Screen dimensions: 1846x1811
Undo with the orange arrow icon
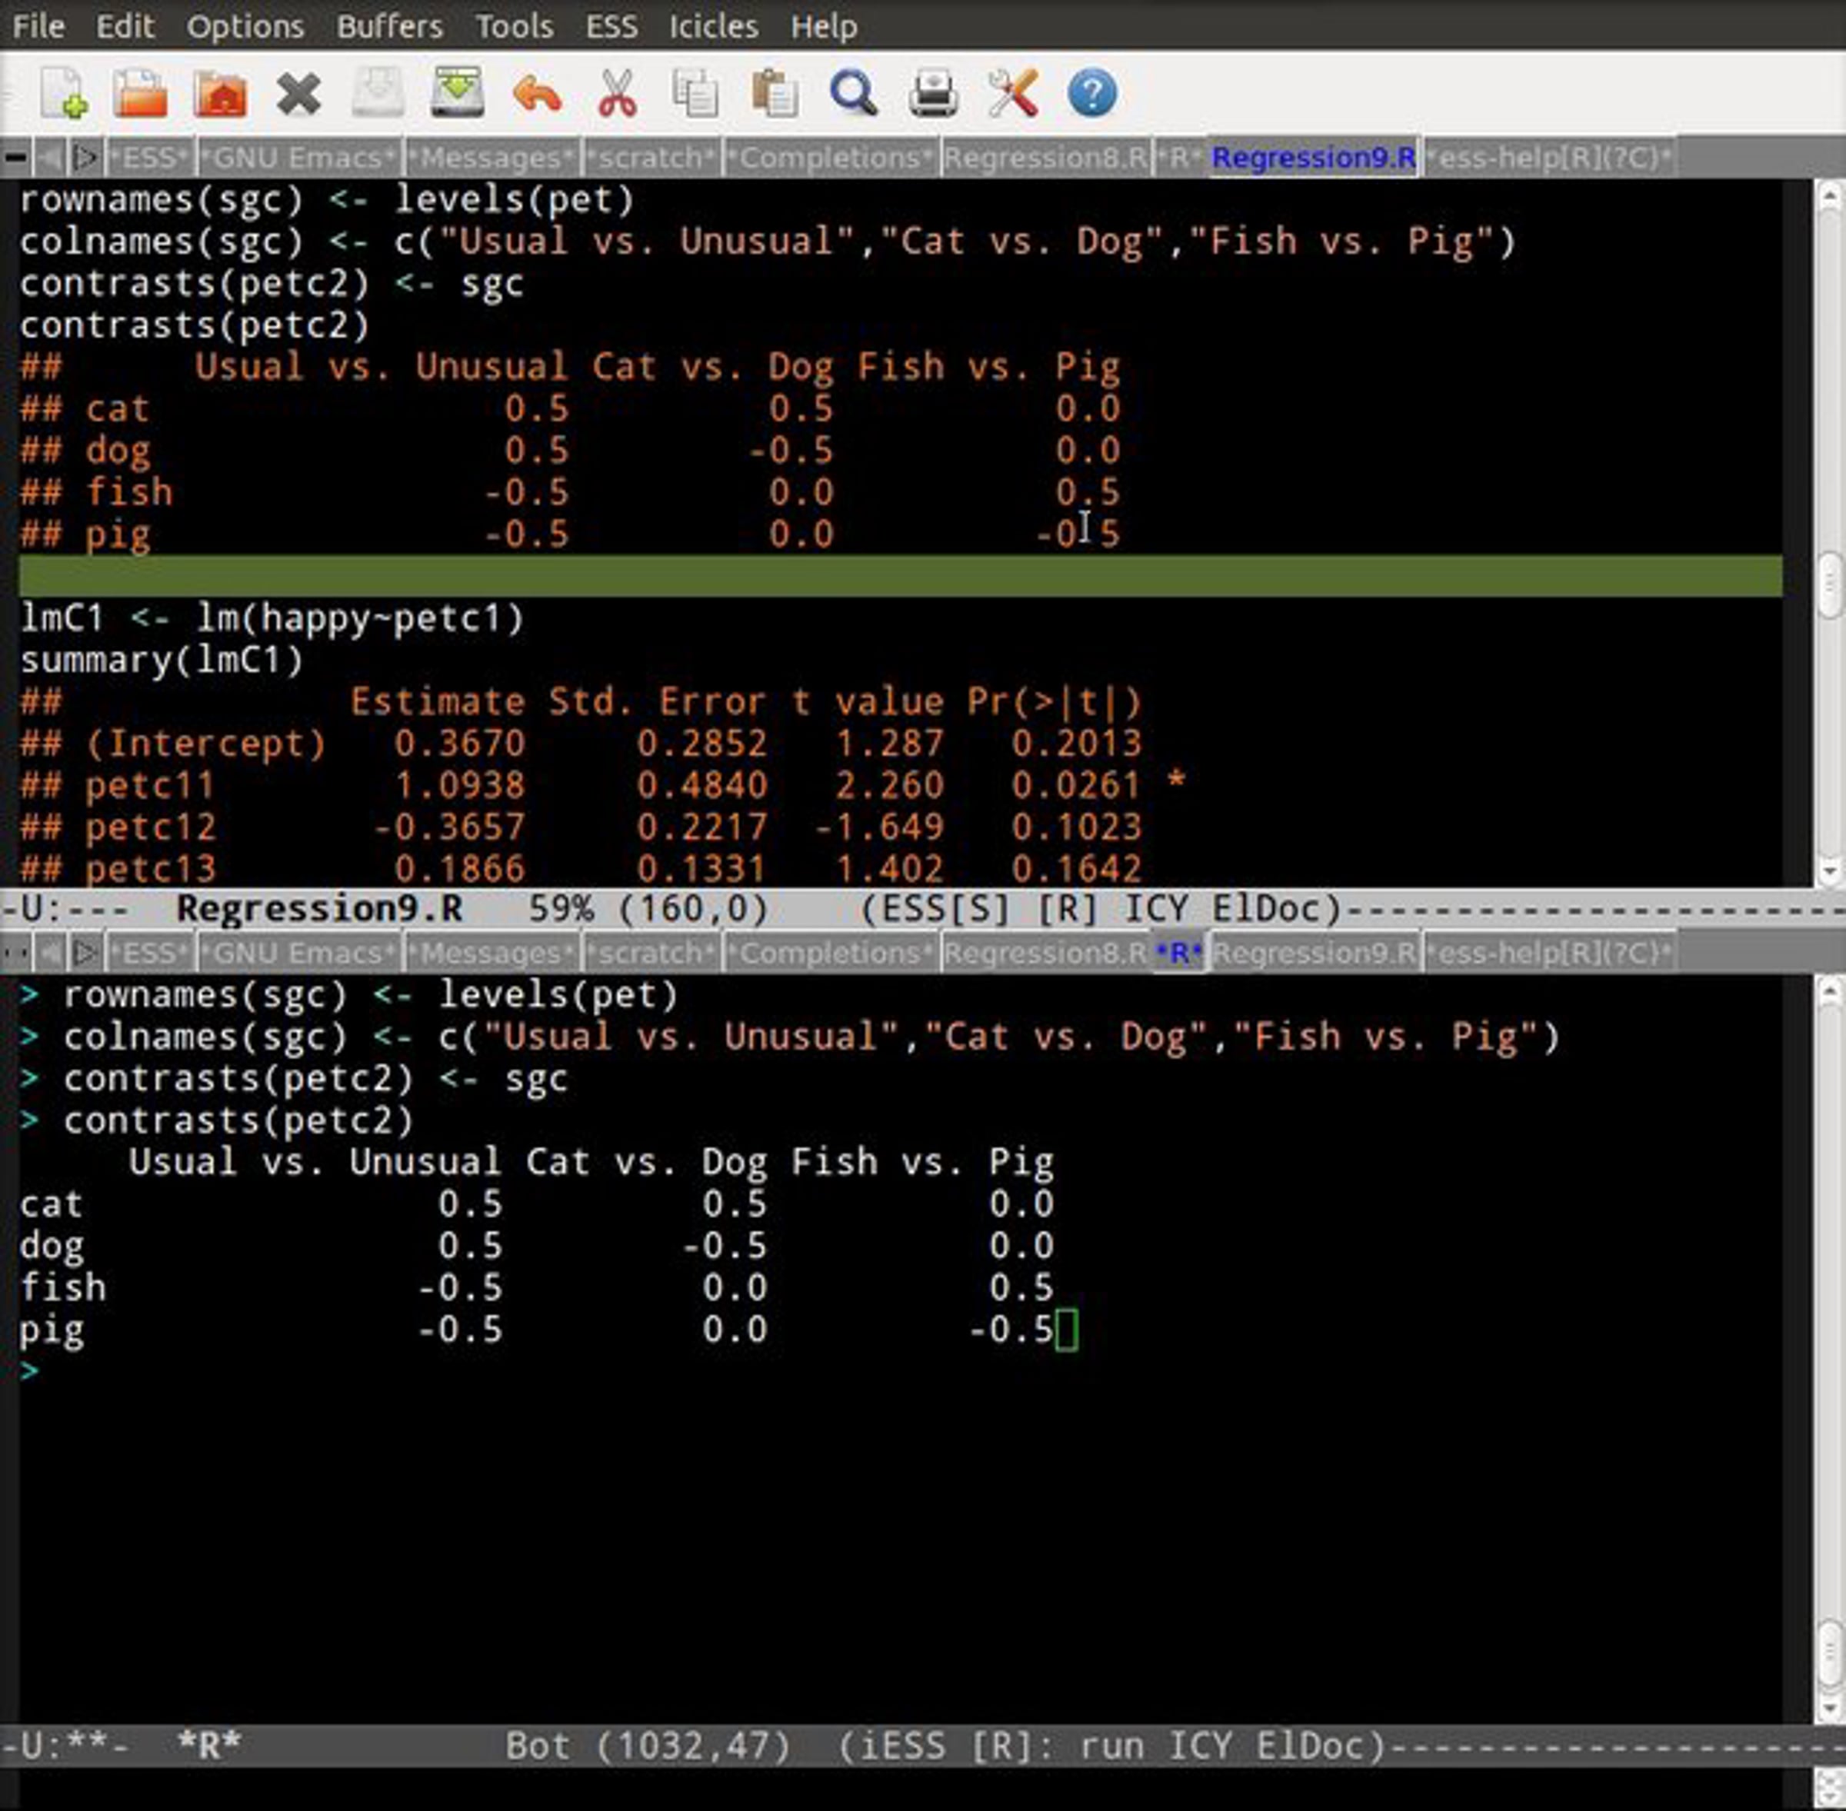[x=537, y=93]
